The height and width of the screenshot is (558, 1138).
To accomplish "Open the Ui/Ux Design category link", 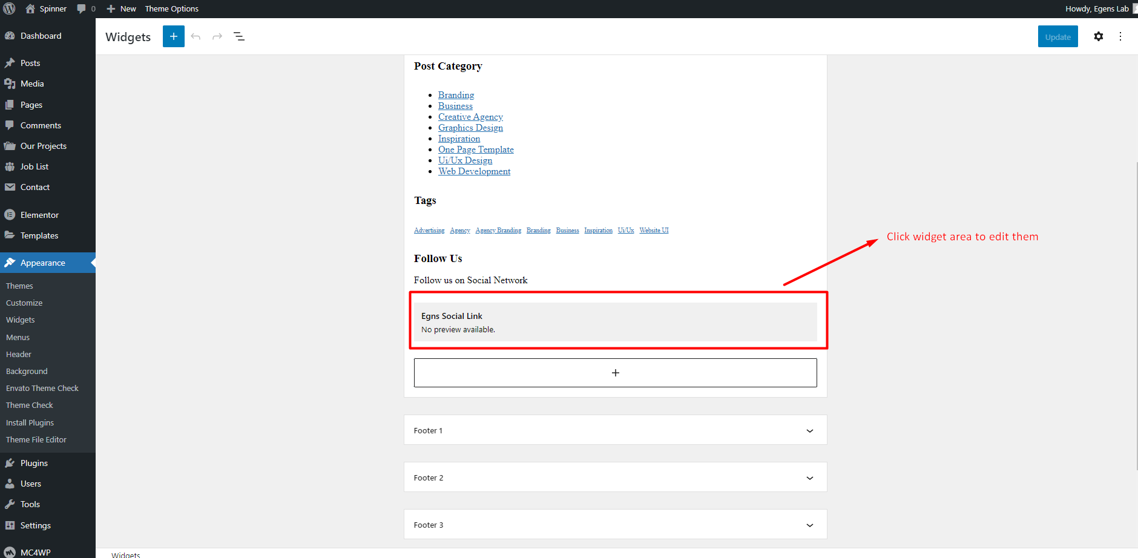I will (x=465, y=160).
